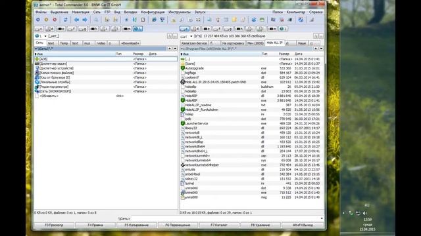Select drive m in left panel drive bar
Viewport: 421px width, 236px height.
[126, 29]
